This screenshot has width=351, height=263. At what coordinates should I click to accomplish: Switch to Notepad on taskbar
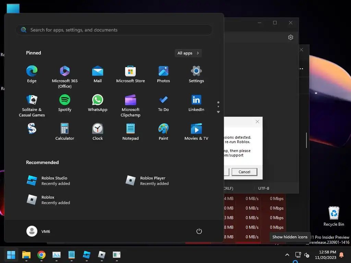(71, 255)
